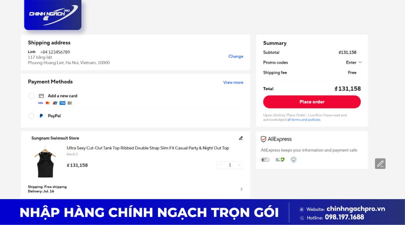Click the green shield security badge icon
The image size is (405, 225).
280,160
